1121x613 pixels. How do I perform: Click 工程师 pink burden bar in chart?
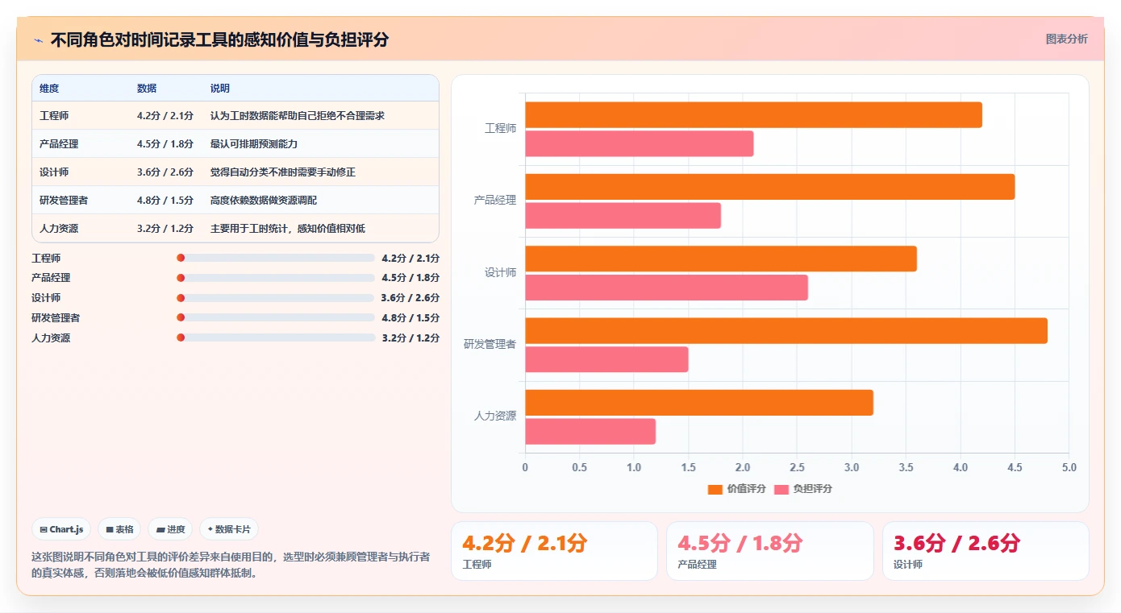click(640, 144)
